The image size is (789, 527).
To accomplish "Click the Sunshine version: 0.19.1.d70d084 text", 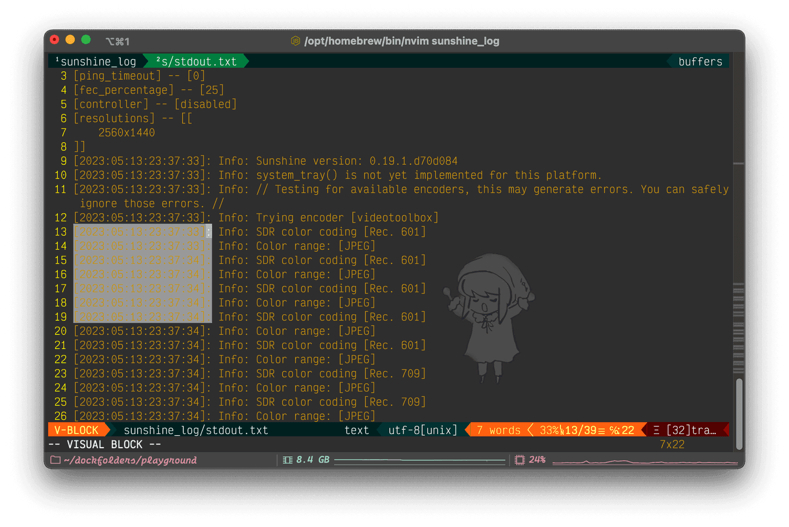I will pos(357,161).
